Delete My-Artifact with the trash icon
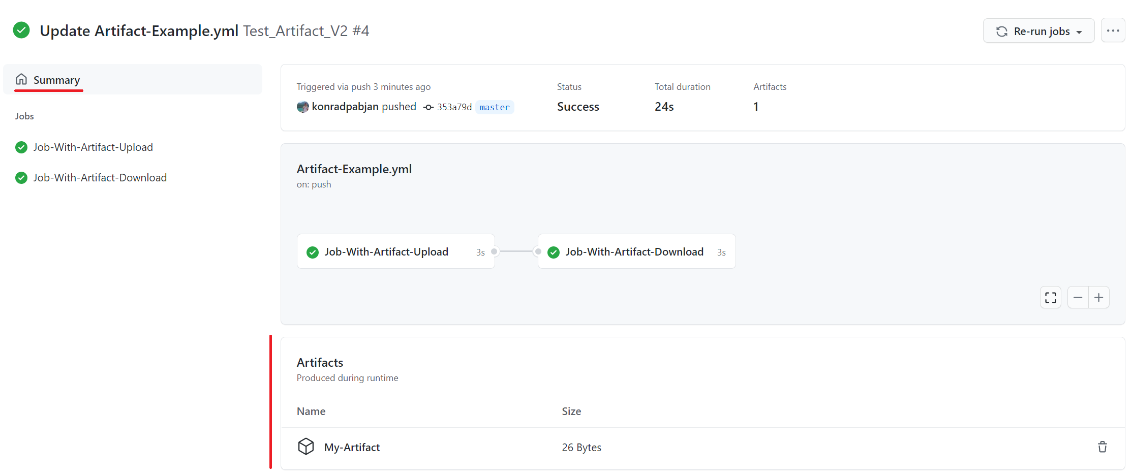 [1103, 447]
